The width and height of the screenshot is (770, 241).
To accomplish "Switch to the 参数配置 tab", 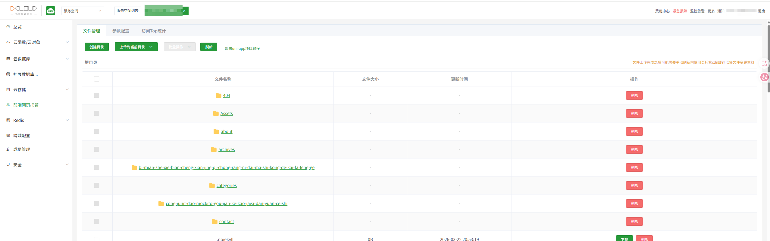I will 121,31.
